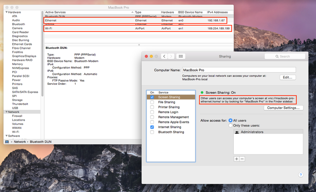Viewport: 316px width, 192px height.
Task: Add a user with the plus button
Action: [x=237, y=159]
